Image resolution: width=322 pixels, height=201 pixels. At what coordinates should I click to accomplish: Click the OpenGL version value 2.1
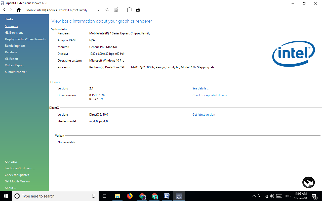(x=91, y=88)
